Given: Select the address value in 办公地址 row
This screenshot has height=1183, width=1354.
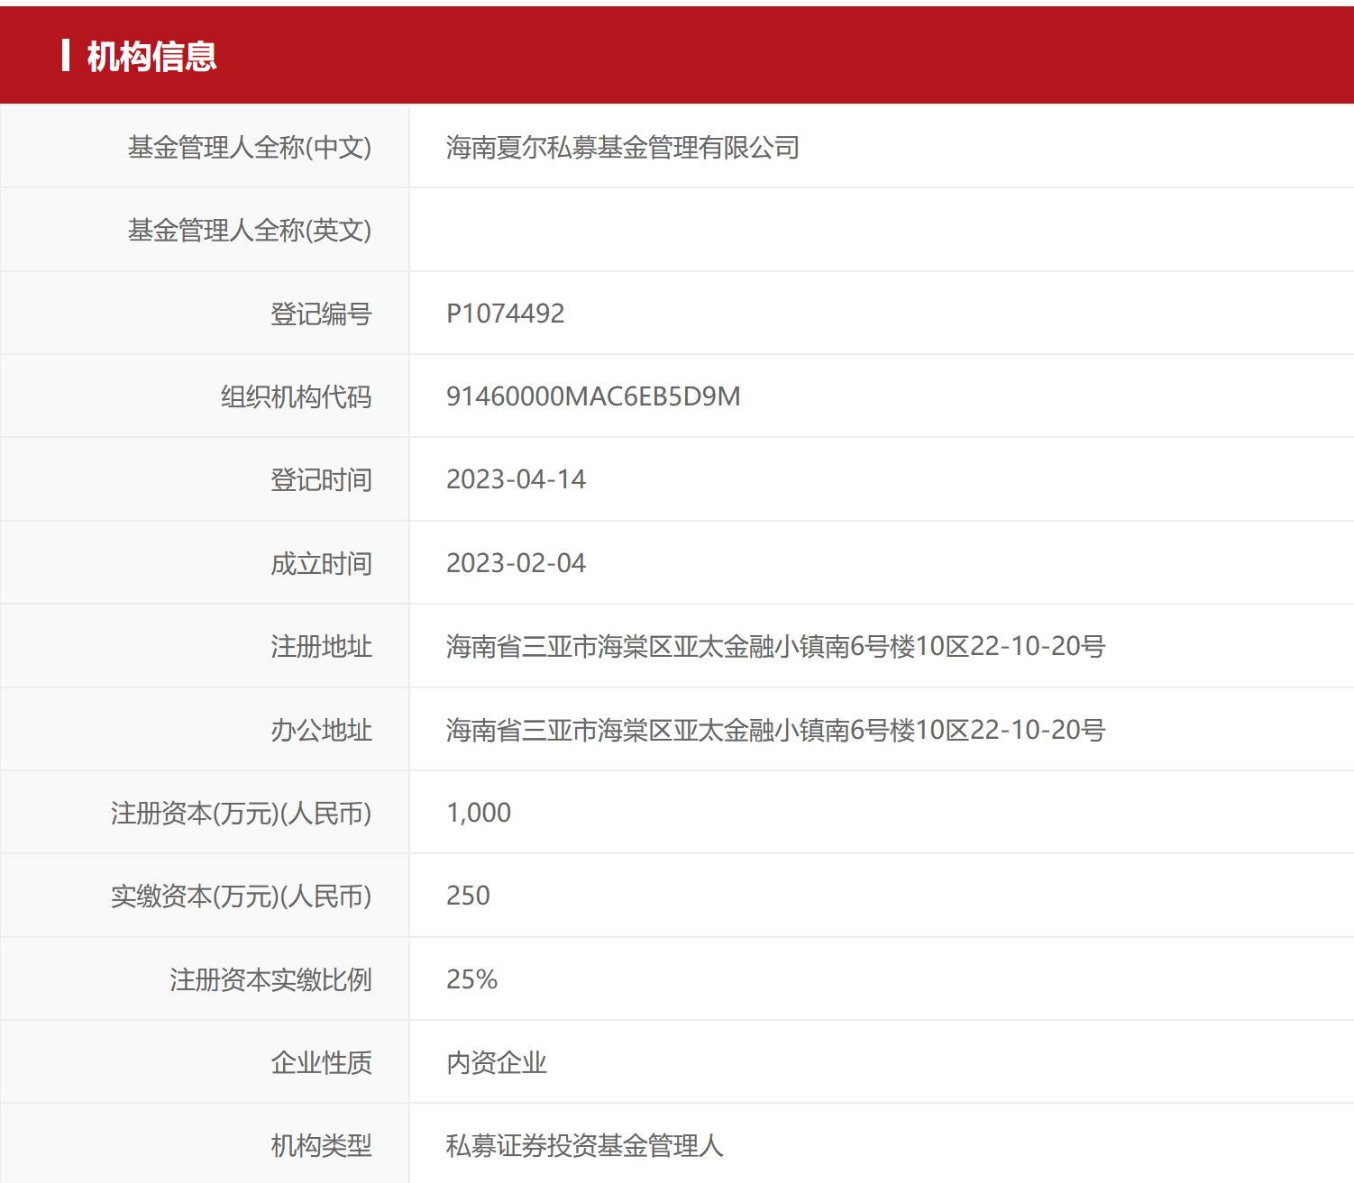Looking at the screenshot, I should (x=776, y=730).
